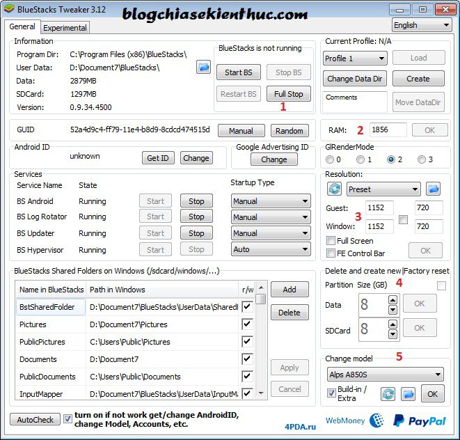Select GlRenderMode radio option 1

[x=360, y=159]
